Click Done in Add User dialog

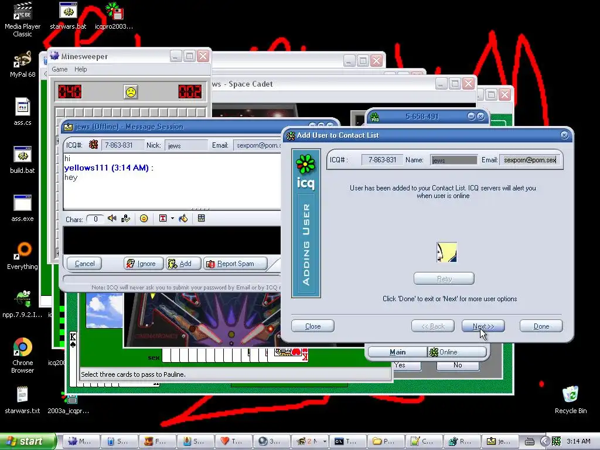coord(541,326)
